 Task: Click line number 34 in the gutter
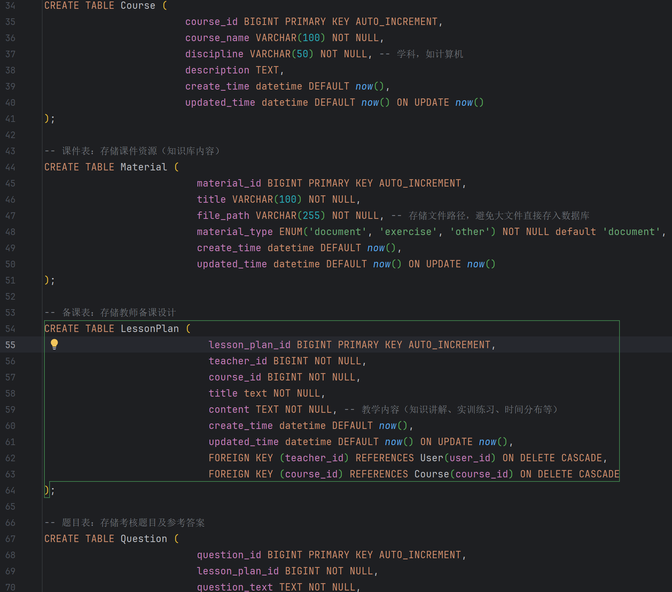click(x=10, y=6)
